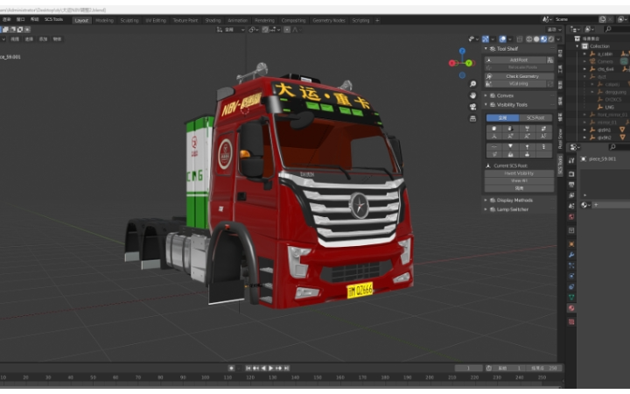This screenshot has width=630, height=394.
Task: Toggle snapping magnet button
Action: pos(265,30)
